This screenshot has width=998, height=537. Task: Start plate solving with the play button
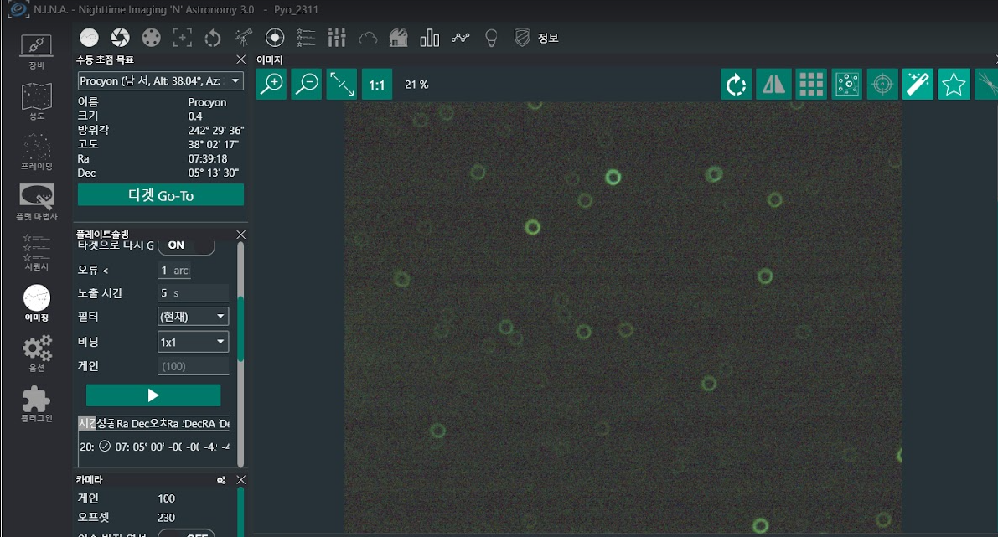(x=153, y=395)
